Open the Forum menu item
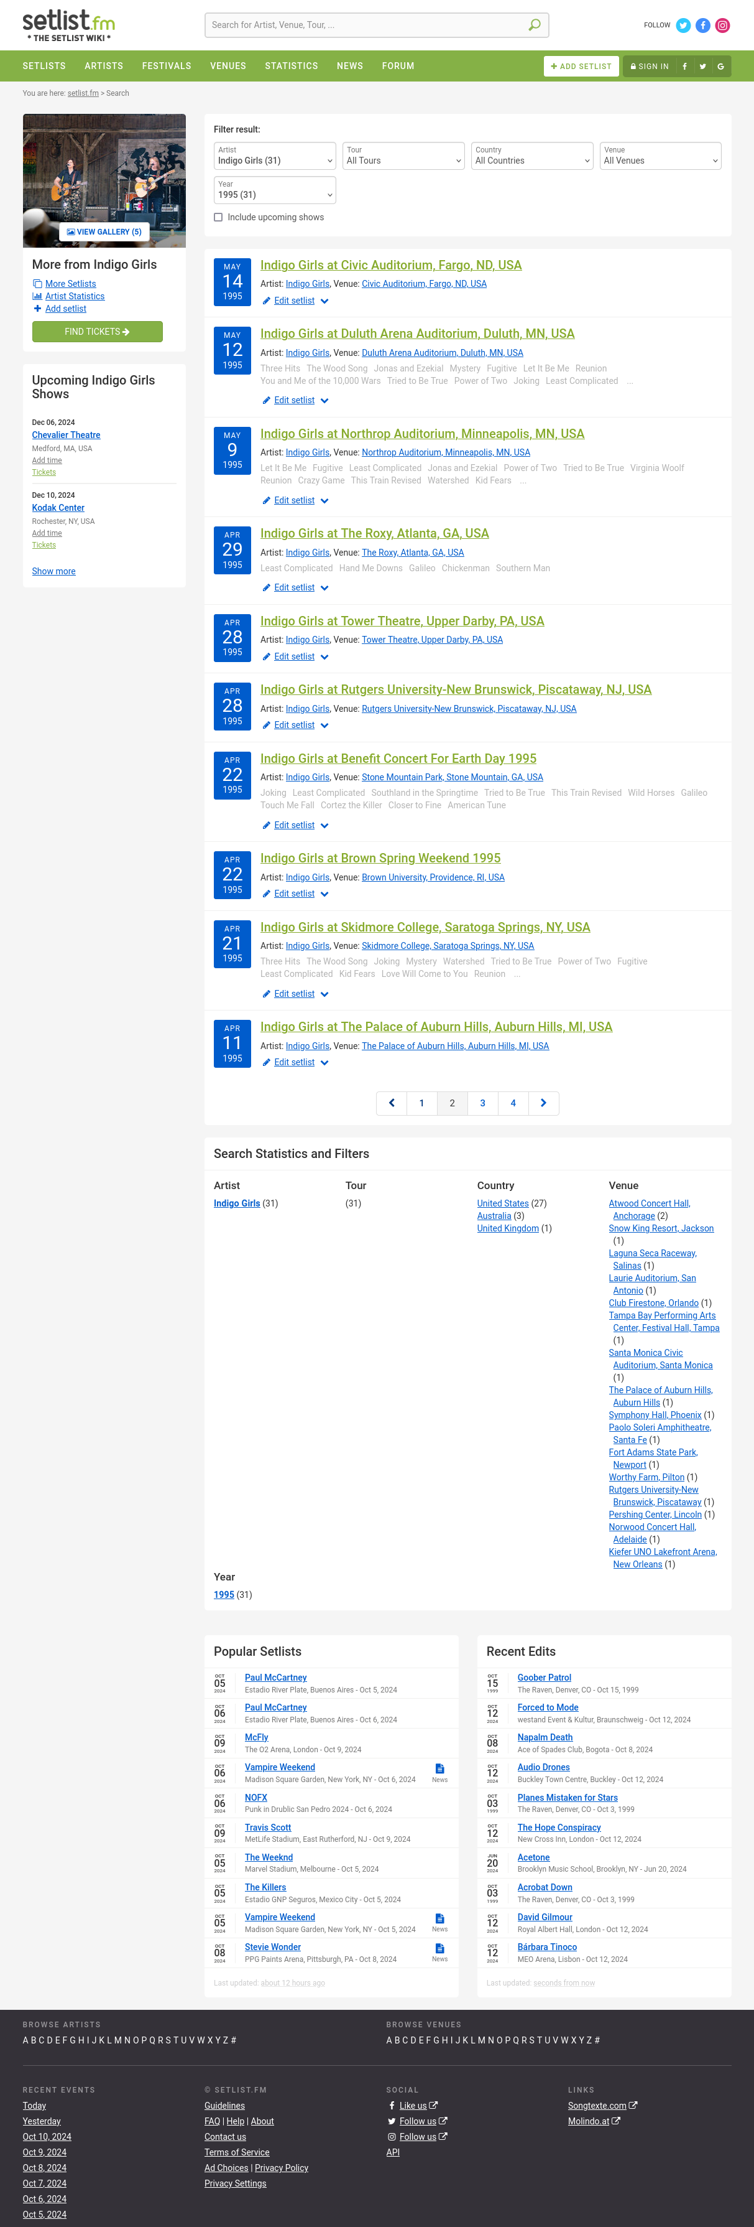 click(398, 67)
